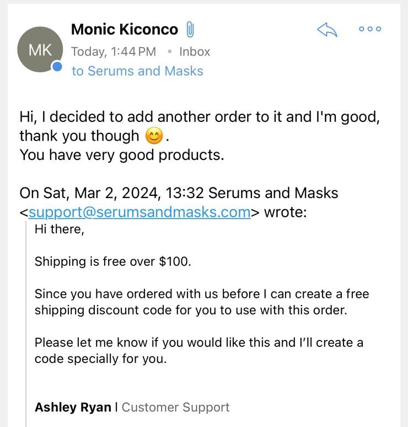Click the paperclip attachment icon
408x427 pixels.
(x=190, y=29)
